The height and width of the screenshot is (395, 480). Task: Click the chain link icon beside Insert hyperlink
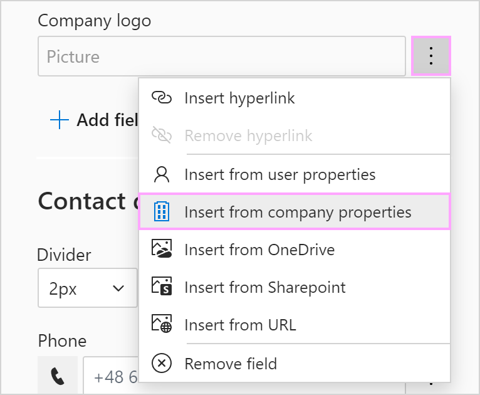[162, 98]
